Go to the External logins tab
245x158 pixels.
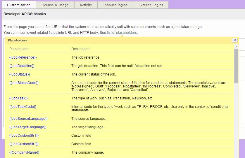pos(151,5)
